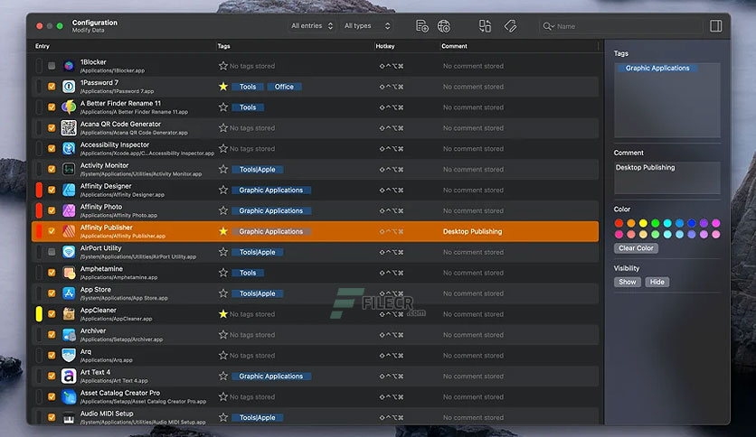Click the Tools tag on Amphetamine
This screenshot has width=756, height=437.
[248, 273]
